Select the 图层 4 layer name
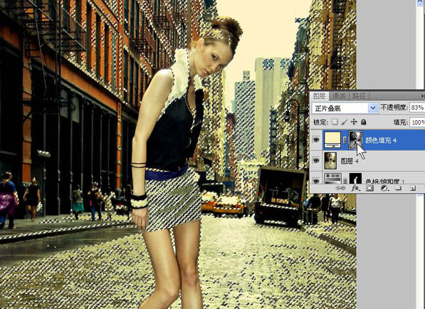The width and height of the screenshot is (425, 309). point(350,161)
